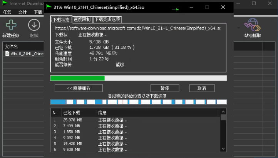Screen dimensions: 278x158
Task: Click the blue thread segments progress bar
Action: click(138, 102)
